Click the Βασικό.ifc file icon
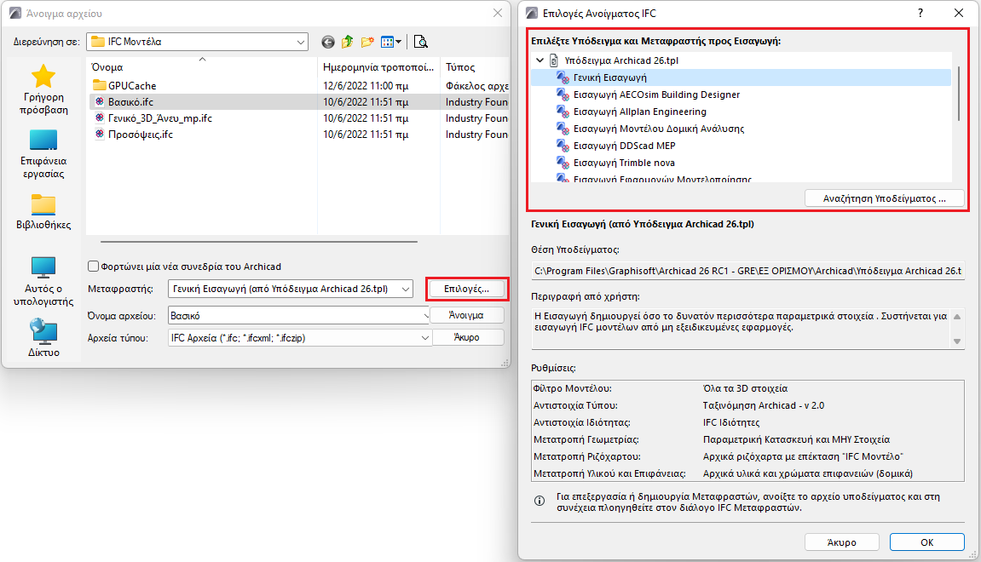This screenshot has width=981, height=562. coord(100,101)
